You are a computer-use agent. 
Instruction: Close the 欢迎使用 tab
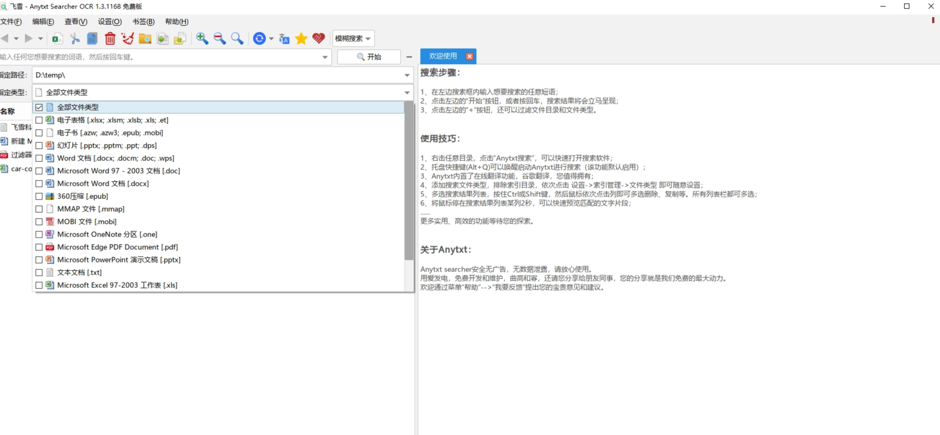tap(469, 56)
